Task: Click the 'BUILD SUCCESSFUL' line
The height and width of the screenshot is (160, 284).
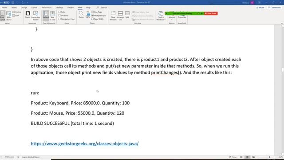Action: 72,124
